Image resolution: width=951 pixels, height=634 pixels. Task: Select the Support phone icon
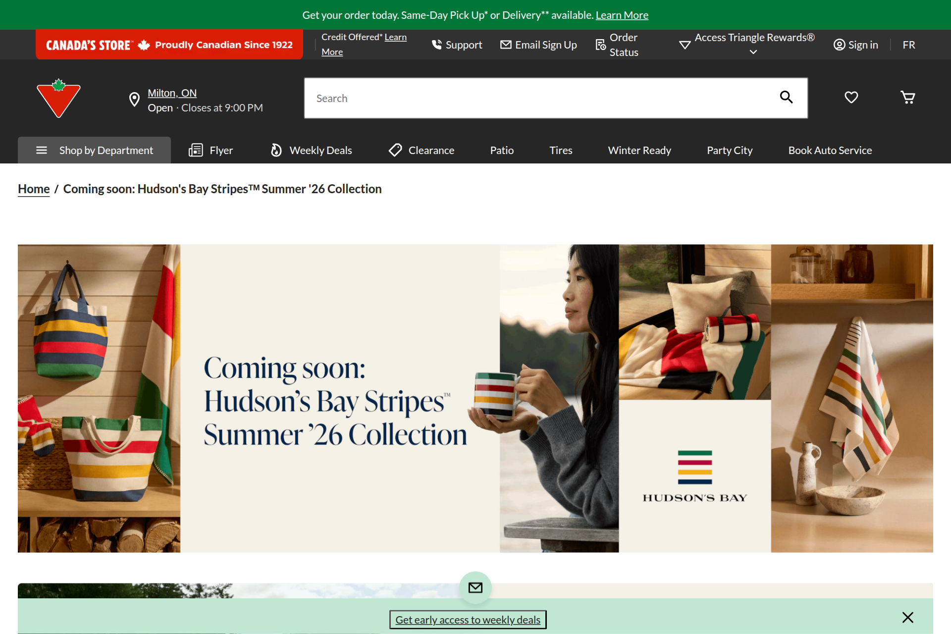[x=437, y=44]
